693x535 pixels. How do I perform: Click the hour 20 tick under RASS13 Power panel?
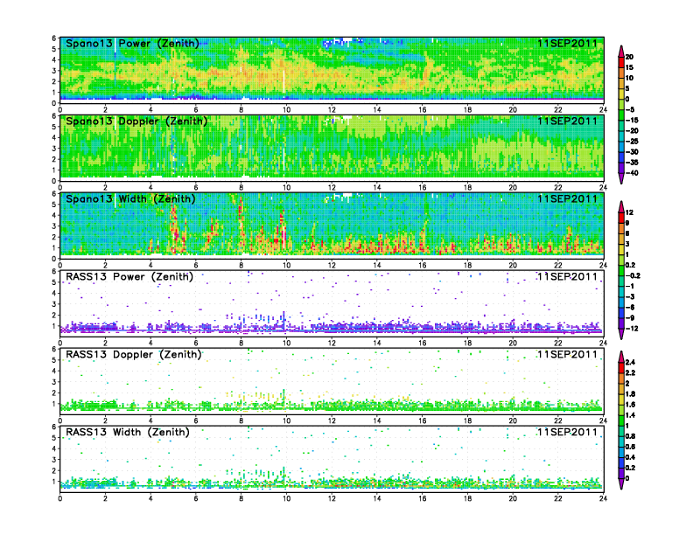point(513,343)
